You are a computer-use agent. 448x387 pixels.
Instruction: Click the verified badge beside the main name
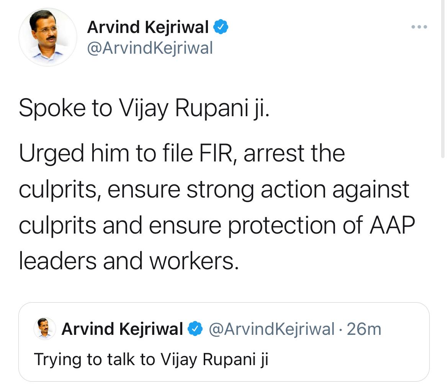click(x=221, y=27)
